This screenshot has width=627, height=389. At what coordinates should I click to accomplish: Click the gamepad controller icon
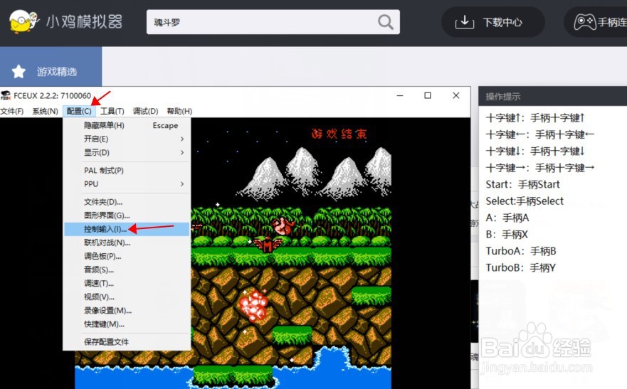pyautogui.click(x=584, y=22)
